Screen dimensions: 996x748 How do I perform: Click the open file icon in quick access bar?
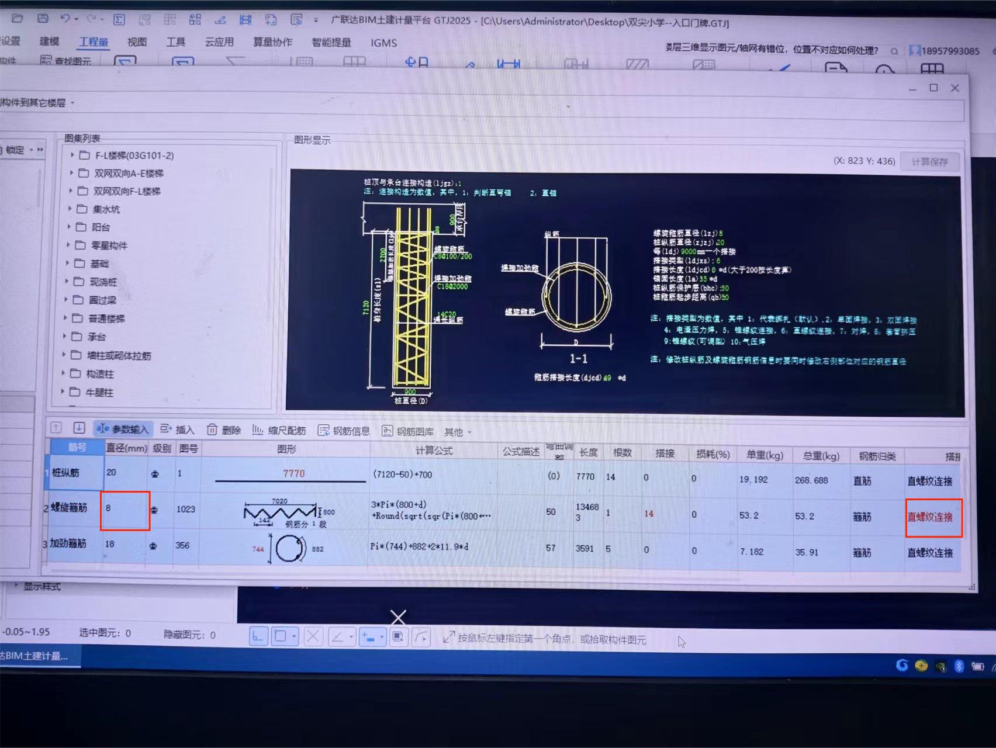coord(17,18)
